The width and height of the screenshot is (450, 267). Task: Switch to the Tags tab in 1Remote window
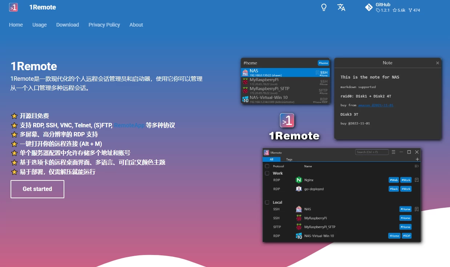(289, 159)
